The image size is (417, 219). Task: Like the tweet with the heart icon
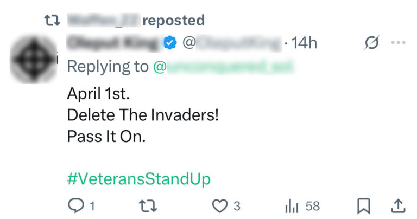[x=219, y=206]
